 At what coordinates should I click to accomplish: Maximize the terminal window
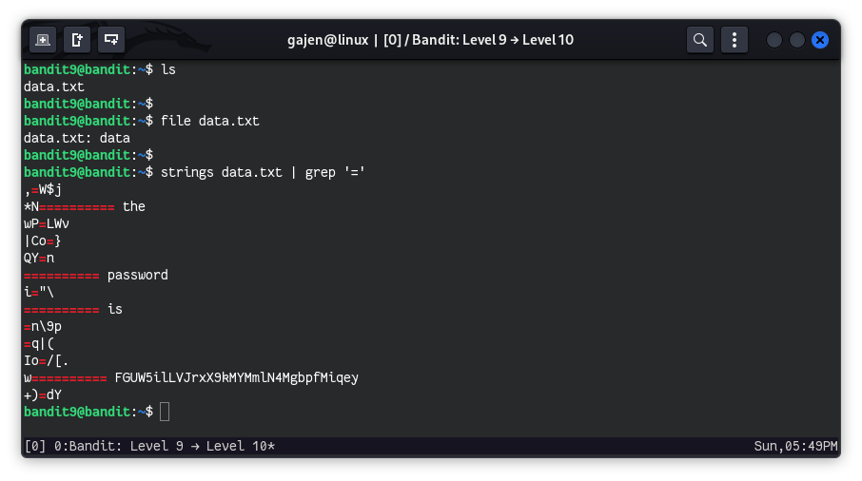[797, 40]
